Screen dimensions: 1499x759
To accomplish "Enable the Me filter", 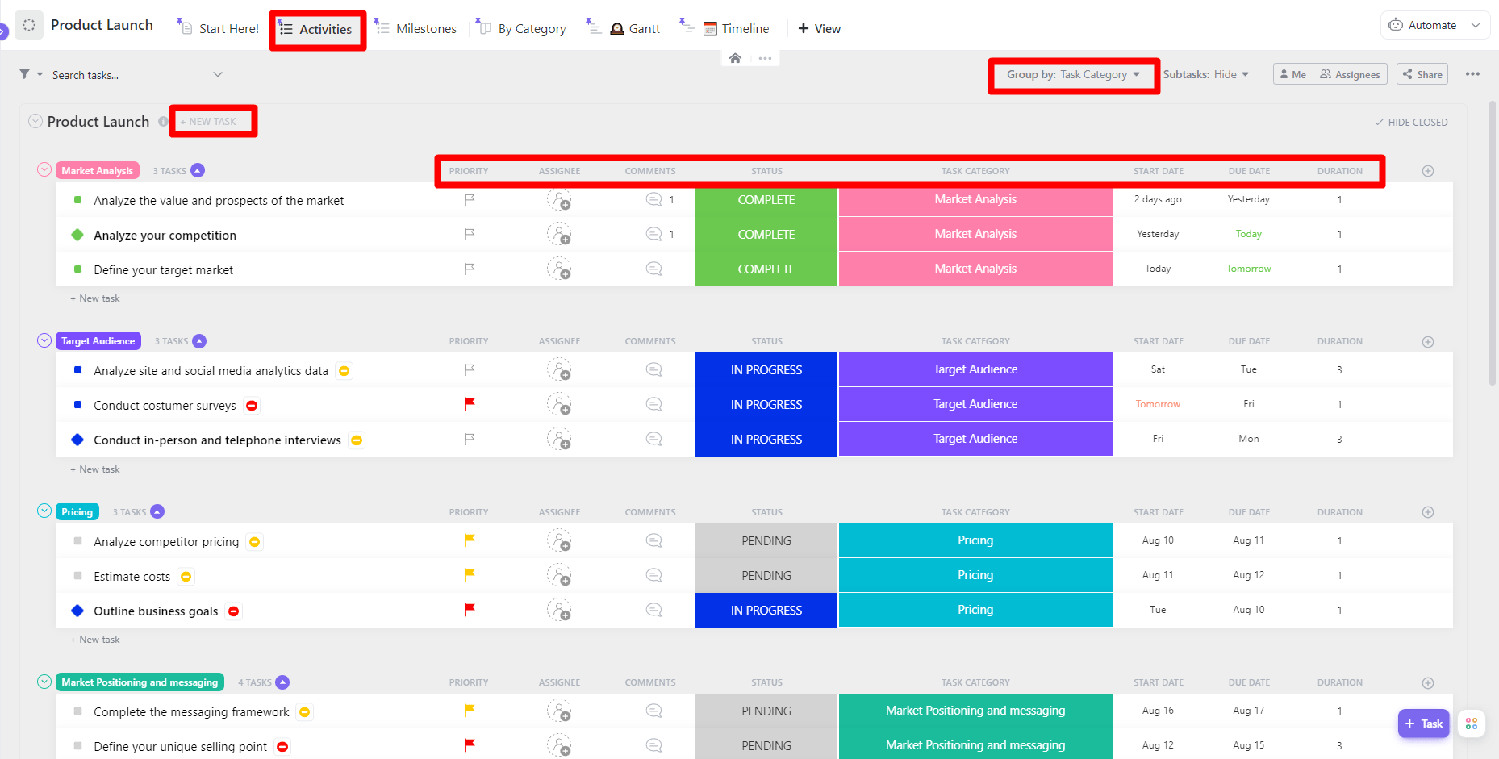I will pyautogui.click(x=1292, y=73).
